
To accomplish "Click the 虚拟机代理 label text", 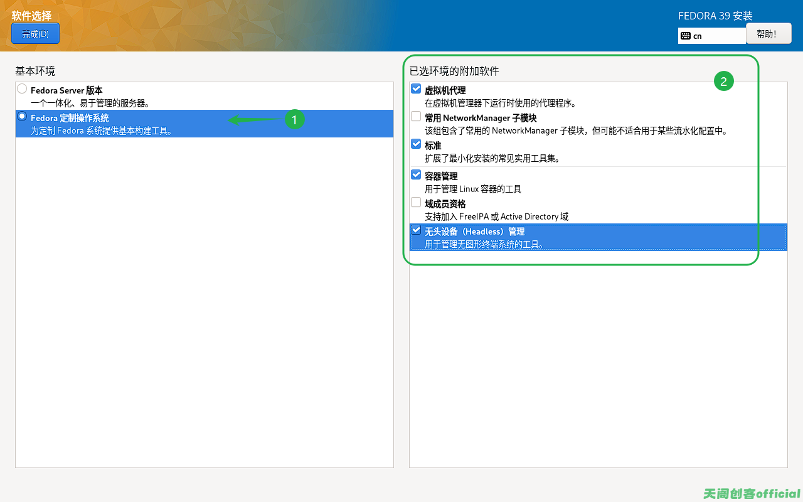I will pyautogui.click(x=445, y=90).
